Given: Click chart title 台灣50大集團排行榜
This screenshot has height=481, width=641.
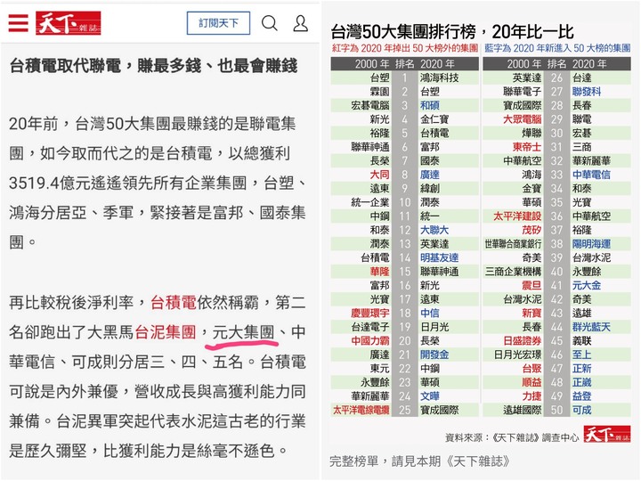Looking at the screenshot, I should [452, 32].
